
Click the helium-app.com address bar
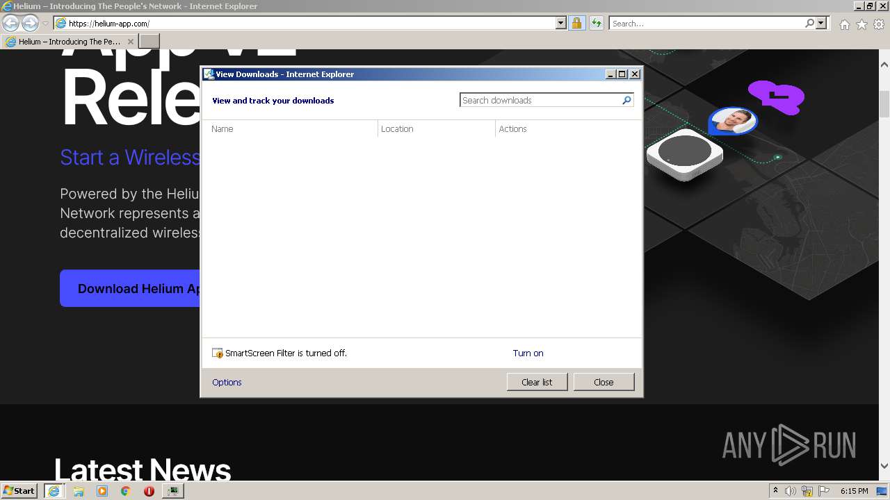(x=305, y=24)
